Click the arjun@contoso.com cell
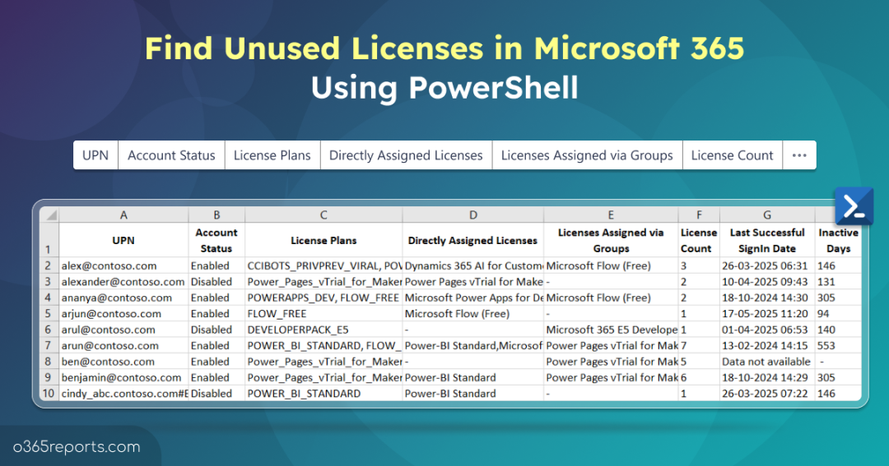This screenshot has height=466, width=889. click(x=123, y=314)
